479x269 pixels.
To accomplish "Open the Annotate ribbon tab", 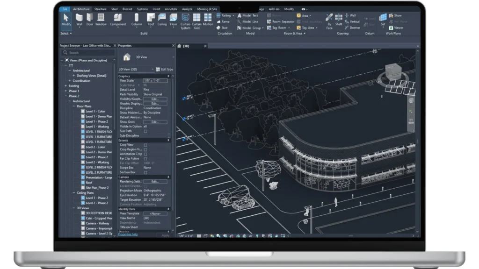I will (171, 9).
